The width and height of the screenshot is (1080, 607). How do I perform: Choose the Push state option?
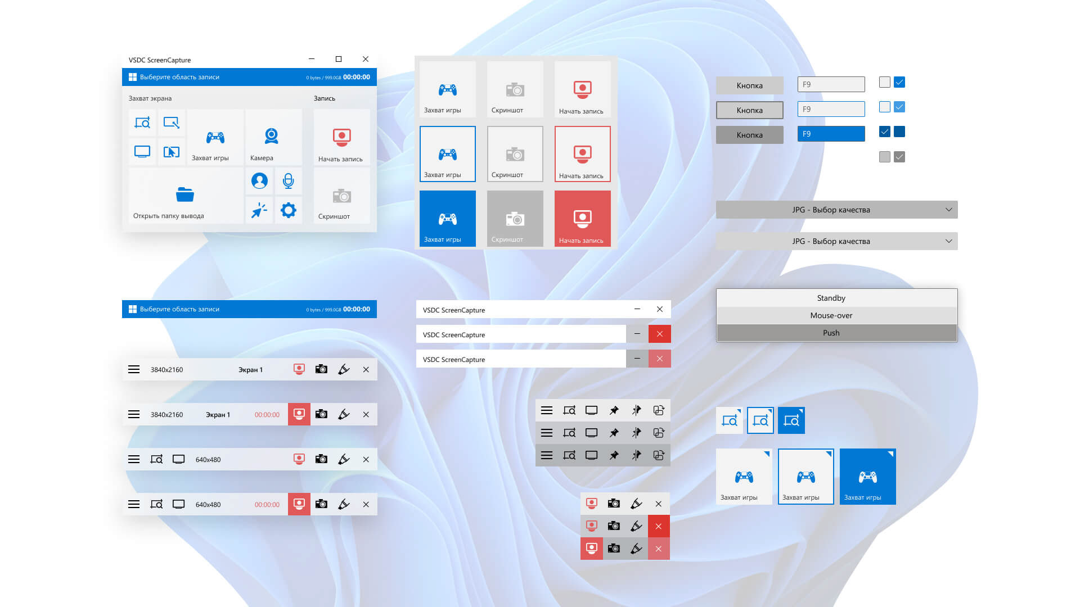tap(831, 332)
